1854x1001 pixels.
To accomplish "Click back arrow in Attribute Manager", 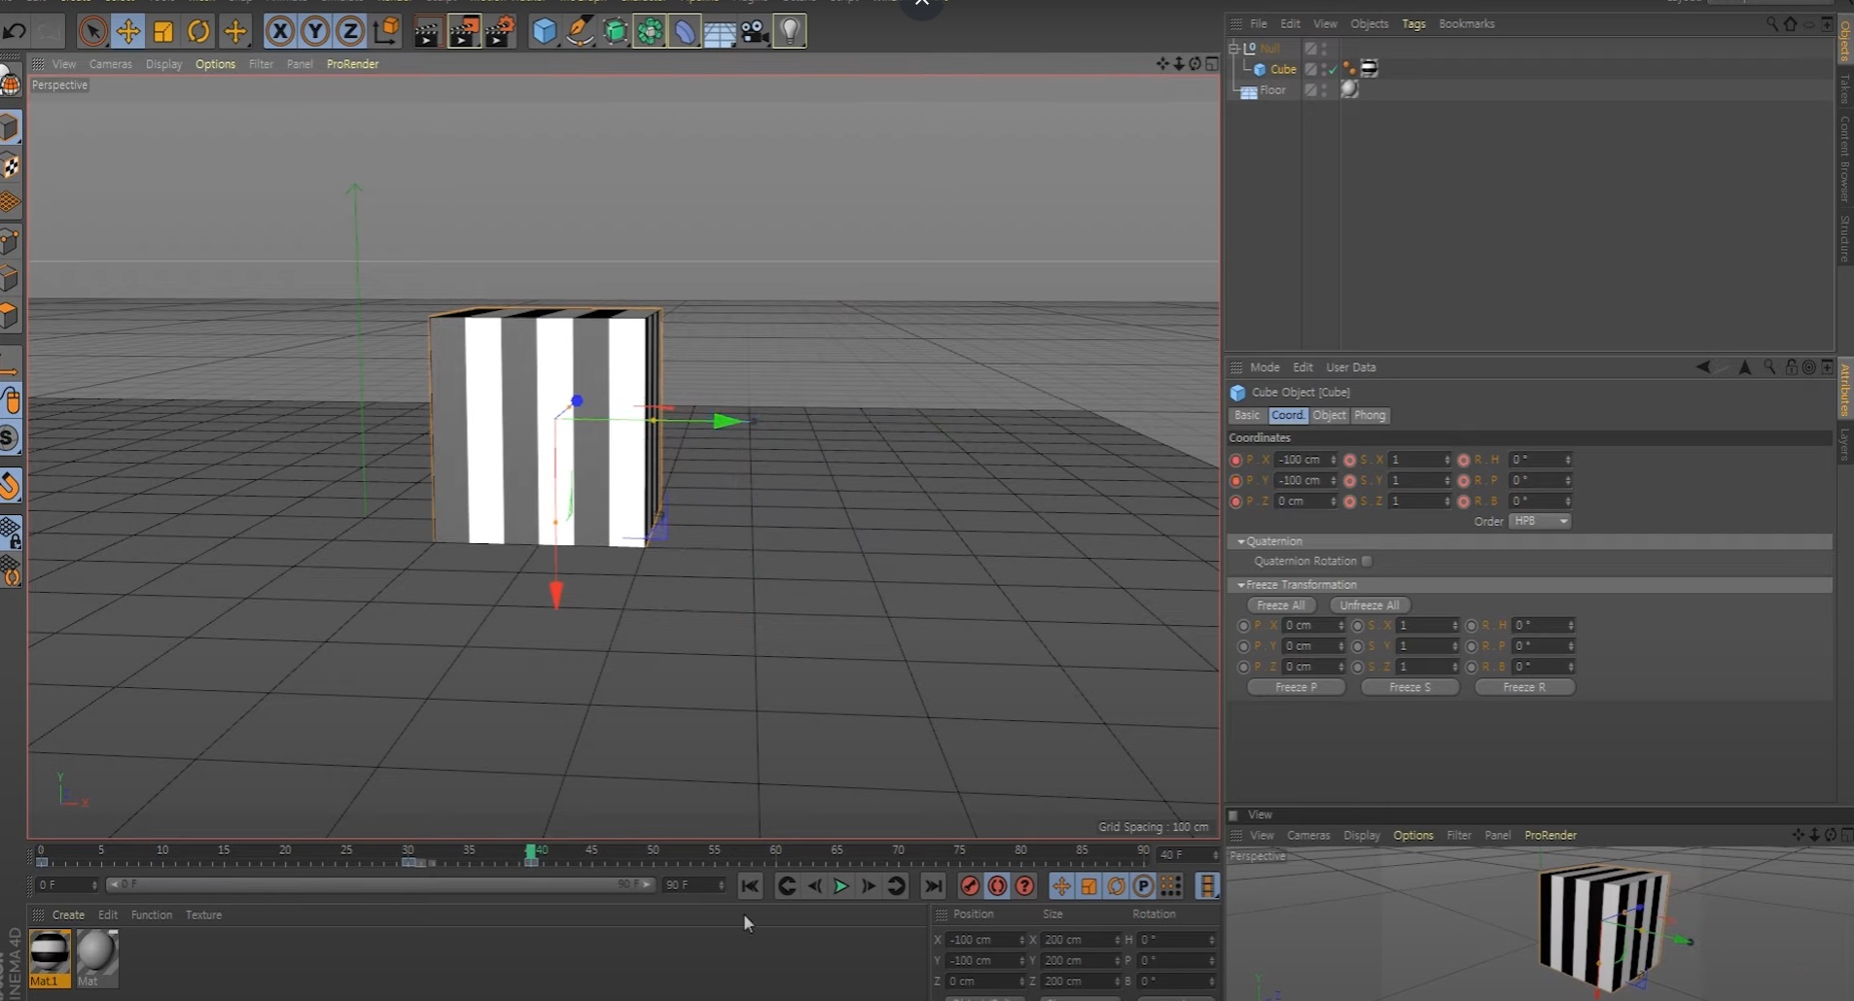I will 1703,367.
